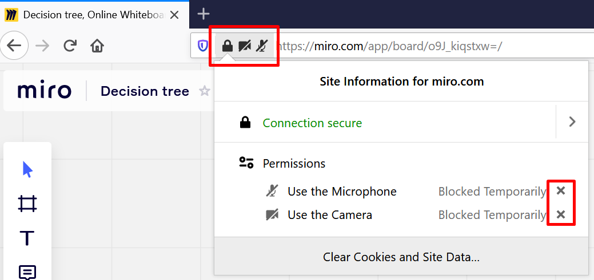594x280 pixels.
Task: Remove the temporary microphone block
Action: pos(561,191)
